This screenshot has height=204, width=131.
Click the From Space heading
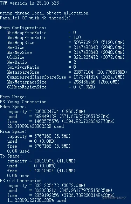(x=13, y=131)
